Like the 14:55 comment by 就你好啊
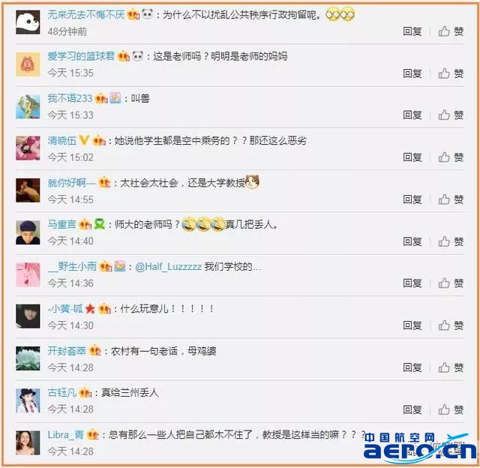 pyautogui.click(x=451, y=199)
